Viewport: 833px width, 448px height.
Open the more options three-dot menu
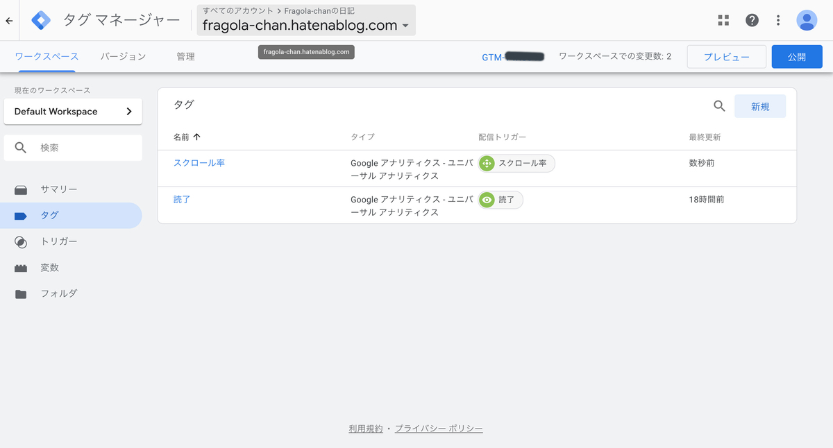tap(778, 20)
